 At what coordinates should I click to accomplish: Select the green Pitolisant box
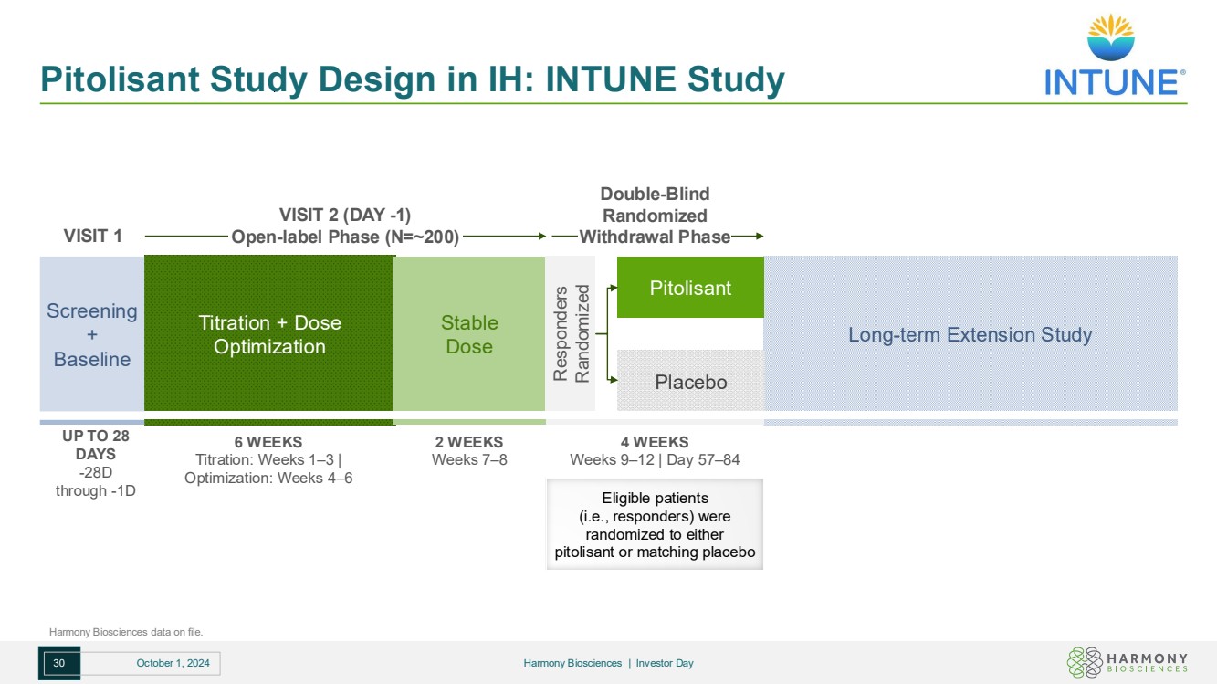(x=690, y=288)
